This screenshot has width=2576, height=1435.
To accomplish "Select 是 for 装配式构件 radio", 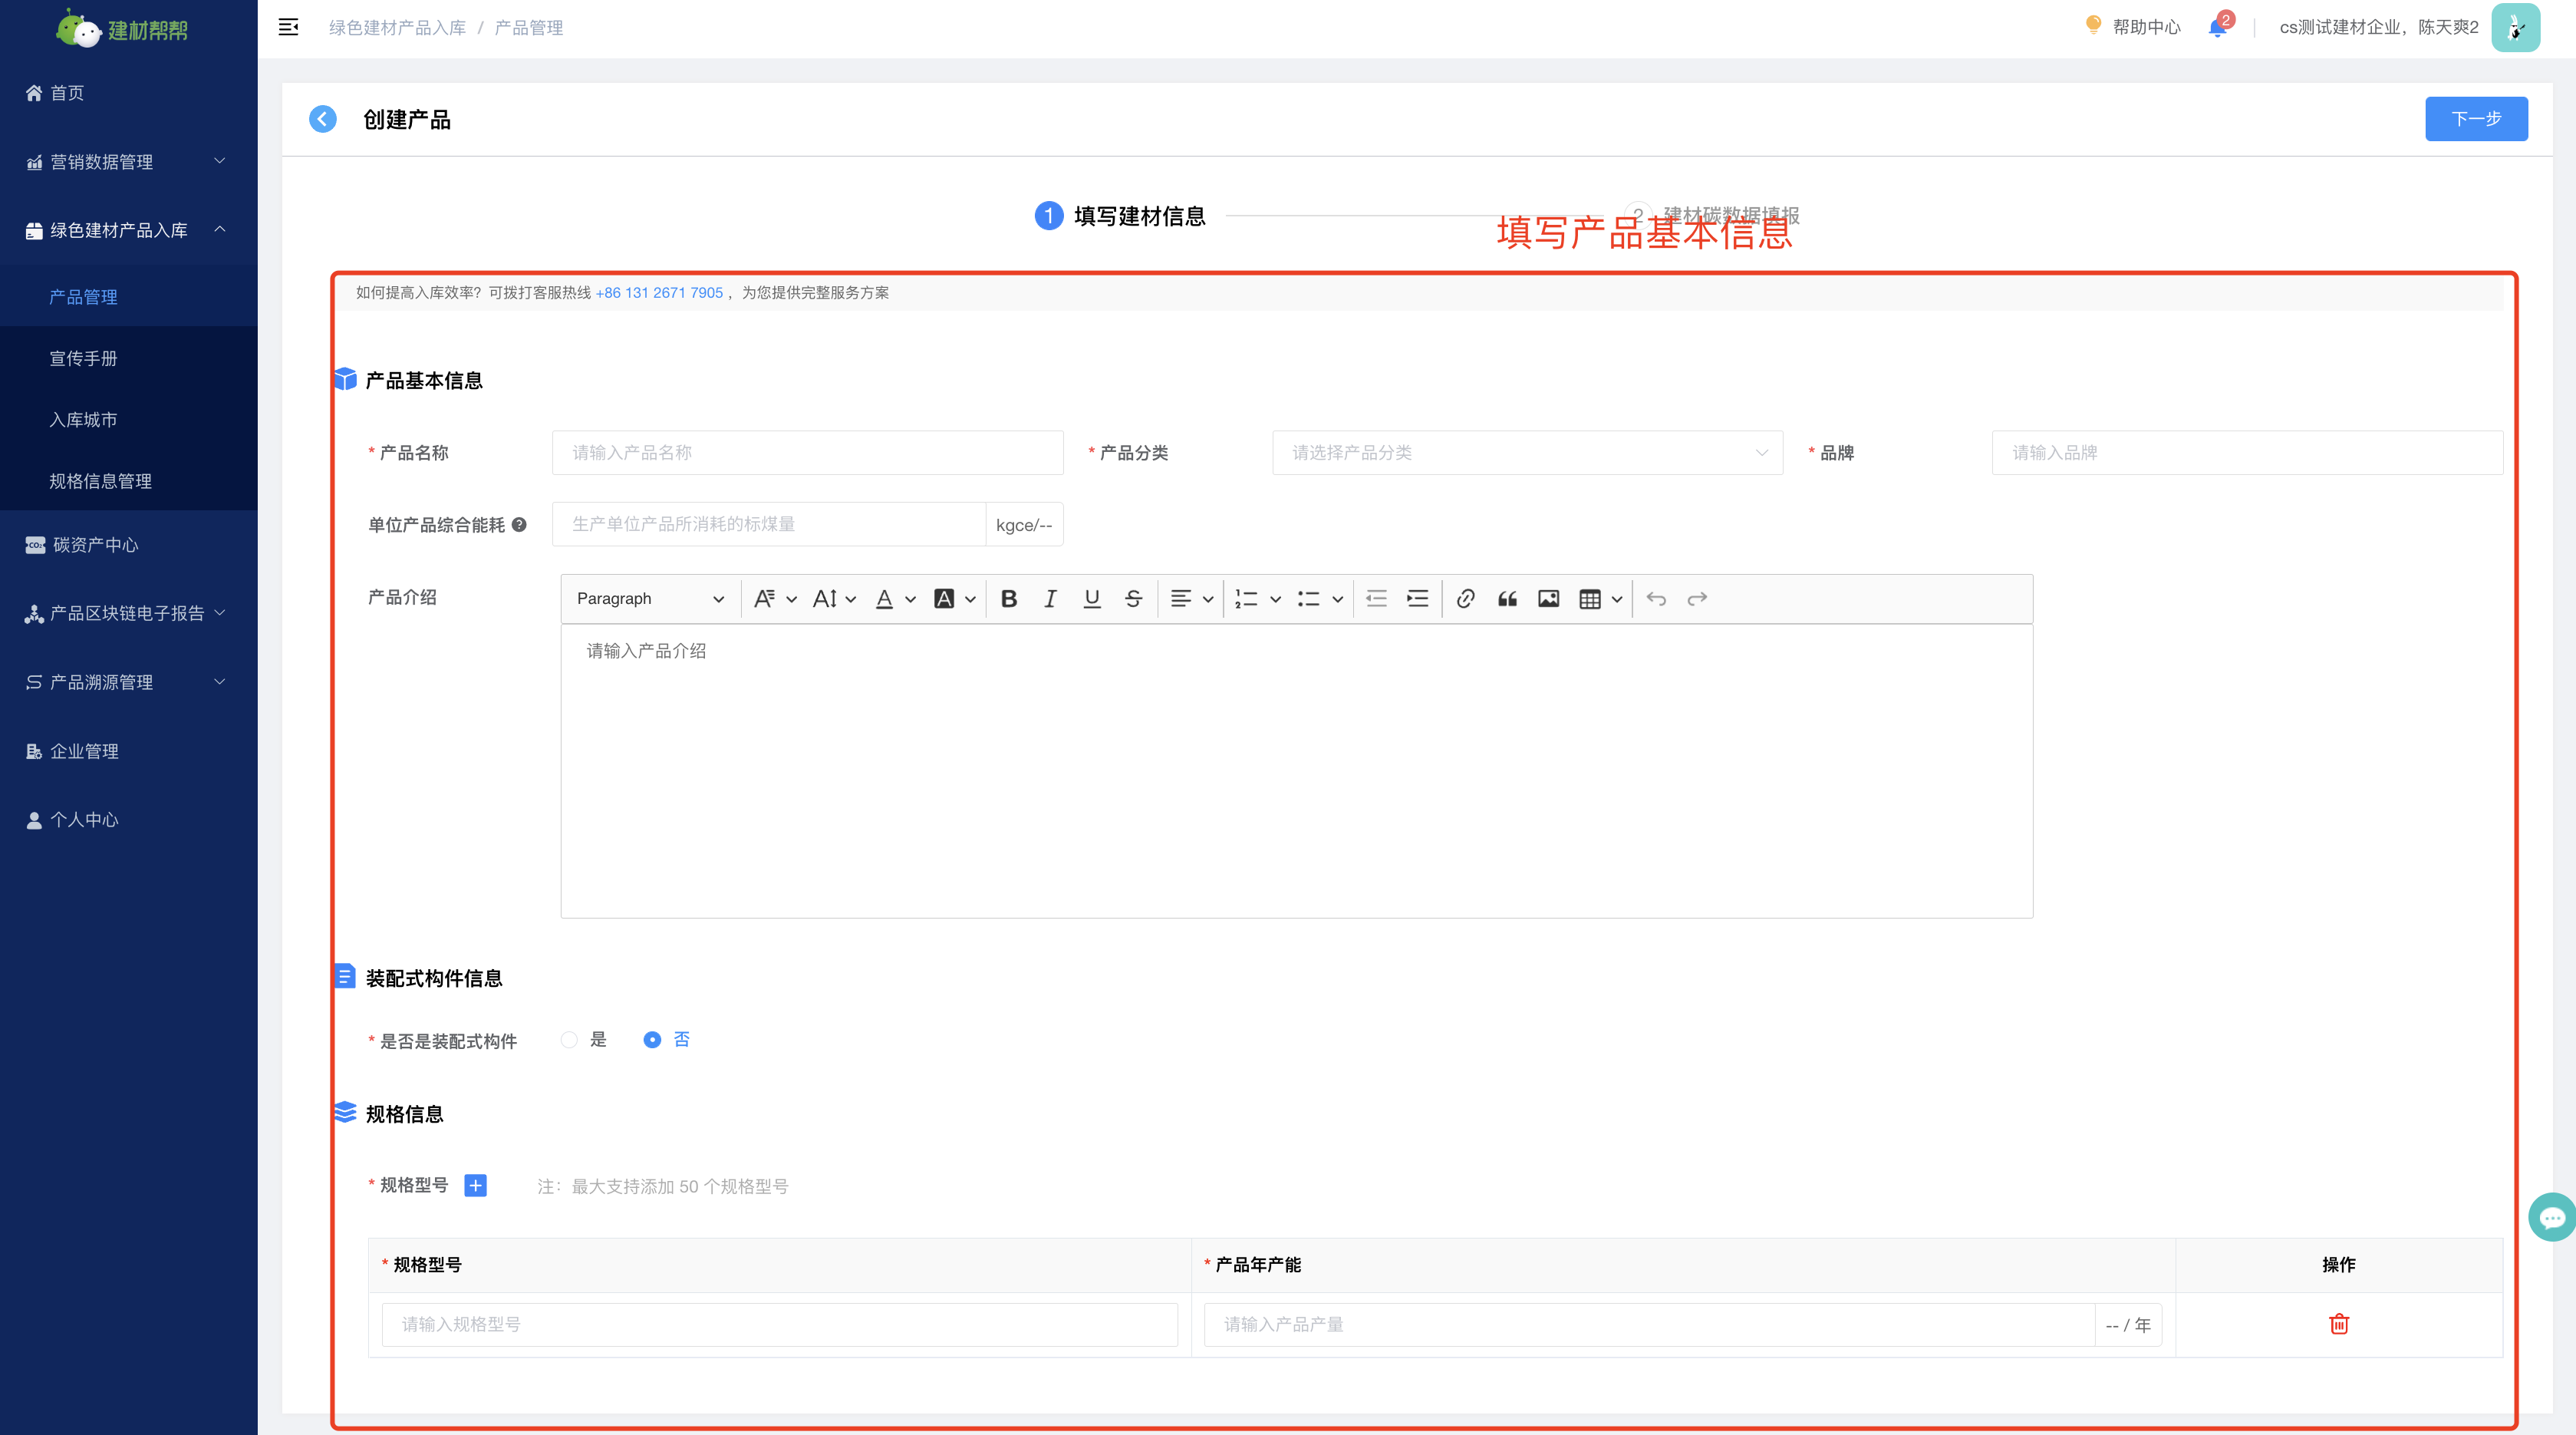I will pyautogui.click(x=570, y=1040).
